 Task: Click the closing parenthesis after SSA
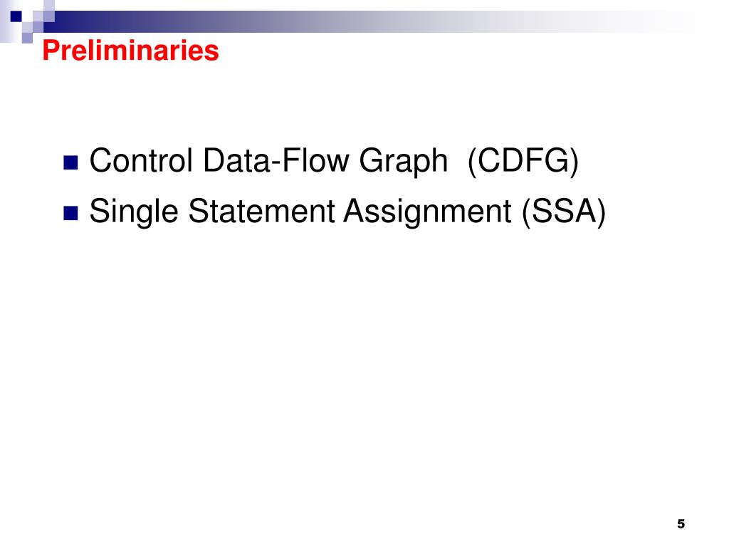601,212
